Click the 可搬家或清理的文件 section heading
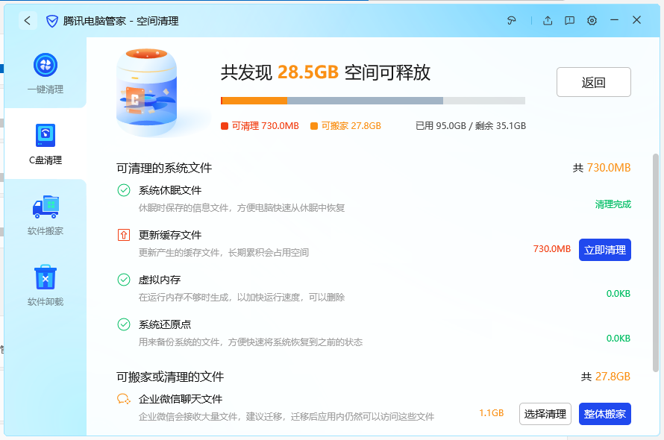664x440 pixels. coord(170,377)
